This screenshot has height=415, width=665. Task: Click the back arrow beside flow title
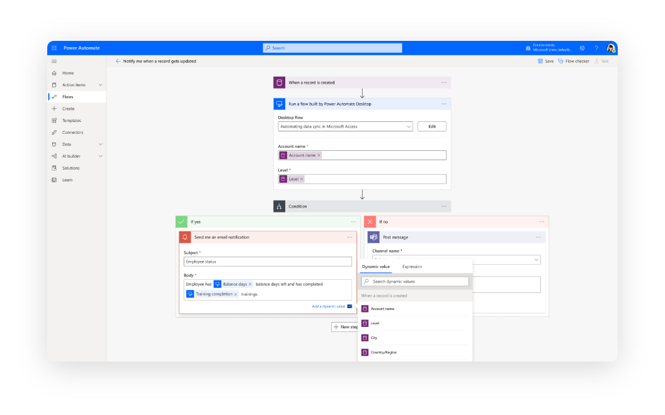(x=118, y=61)
